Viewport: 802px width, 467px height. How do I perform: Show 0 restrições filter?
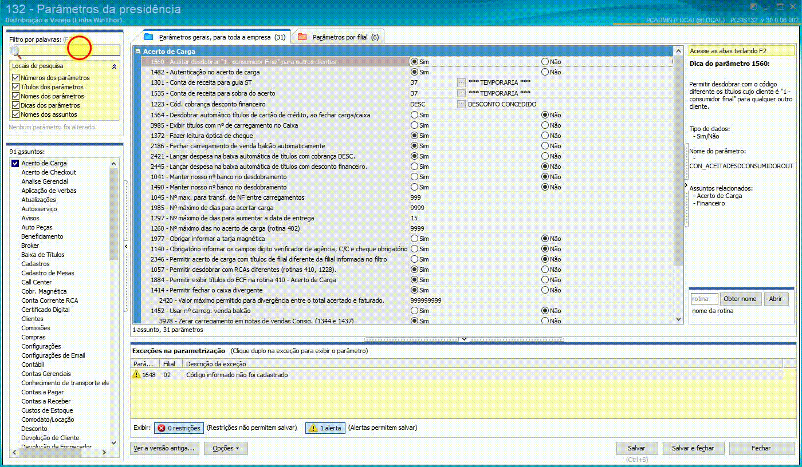179,428
